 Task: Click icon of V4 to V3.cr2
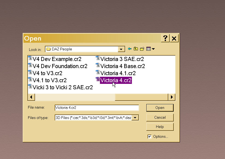click(30, 72)
